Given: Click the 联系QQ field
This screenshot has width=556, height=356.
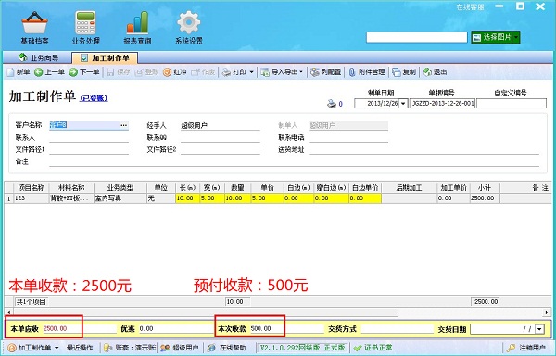Looking at the screenshot, I should (221, 137).
